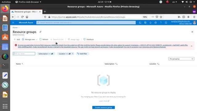Click Feedback heart button
The image size is (197, 111).
point(88,39)
